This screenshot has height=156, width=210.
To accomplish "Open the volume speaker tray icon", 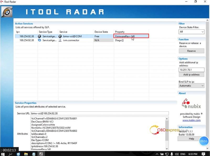I will [x=177, y=154].
